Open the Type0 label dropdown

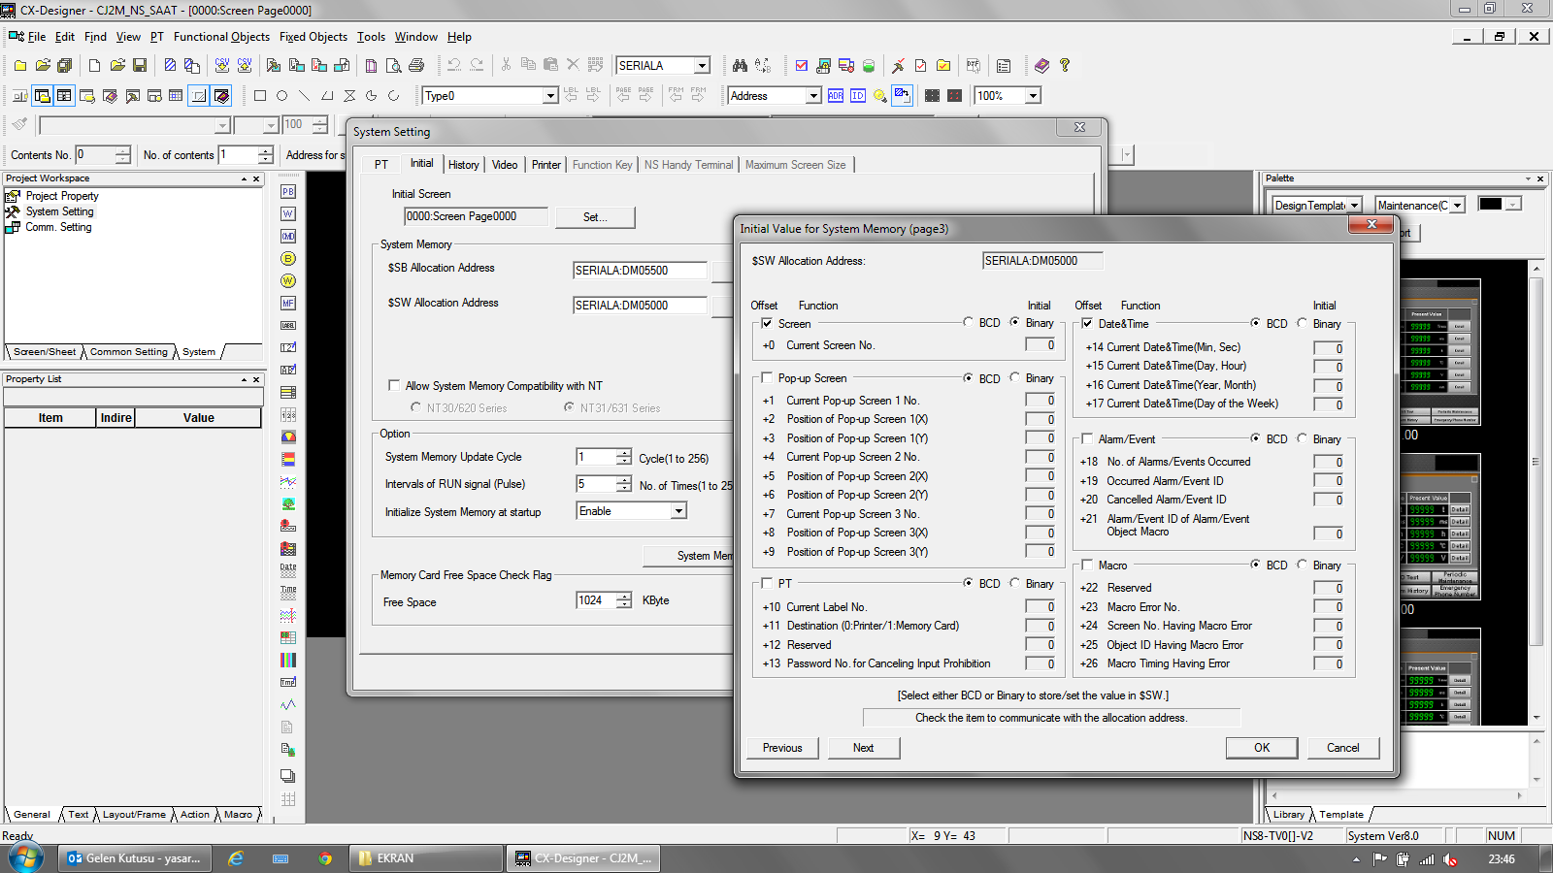click(550, 95)
